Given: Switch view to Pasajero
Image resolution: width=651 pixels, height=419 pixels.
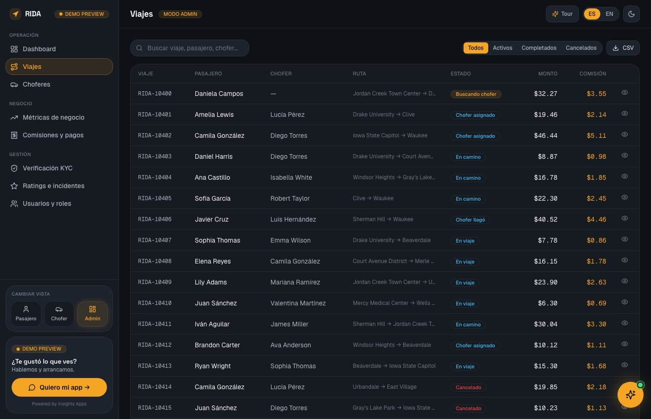Looking at the screenshot, I should pyautogui.click(x=26, y=313).
